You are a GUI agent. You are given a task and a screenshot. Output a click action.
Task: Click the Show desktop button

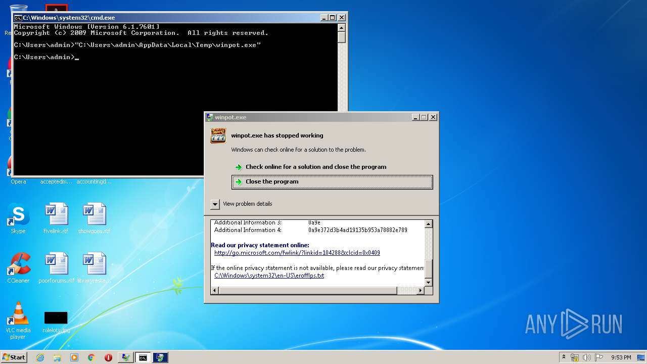[x=642, y=357]
